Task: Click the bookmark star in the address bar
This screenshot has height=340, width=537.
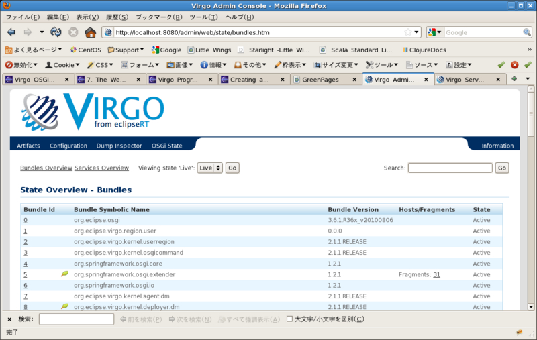Action: coord(407,32)
